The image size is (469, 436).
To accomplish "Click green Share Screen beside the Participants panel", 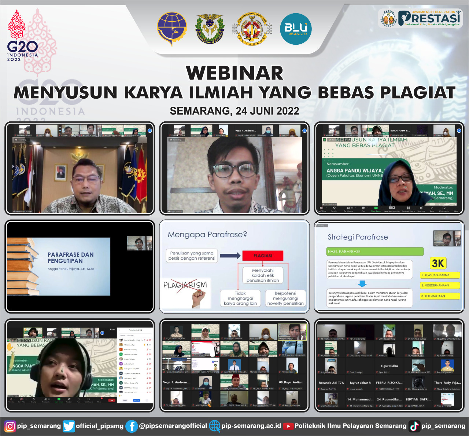I will point(59,400).
